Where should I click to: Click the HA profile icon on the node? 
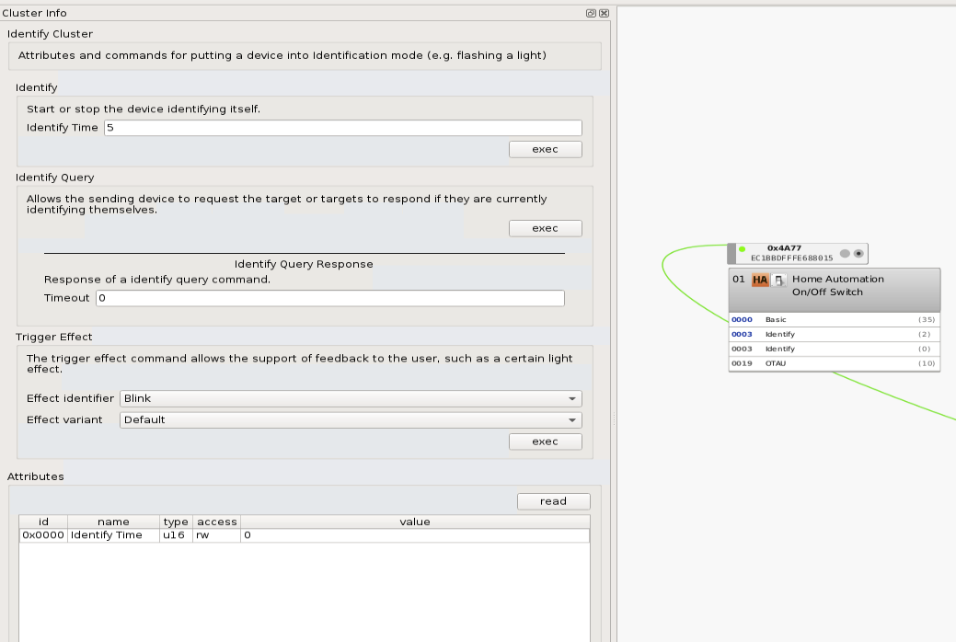760,280
